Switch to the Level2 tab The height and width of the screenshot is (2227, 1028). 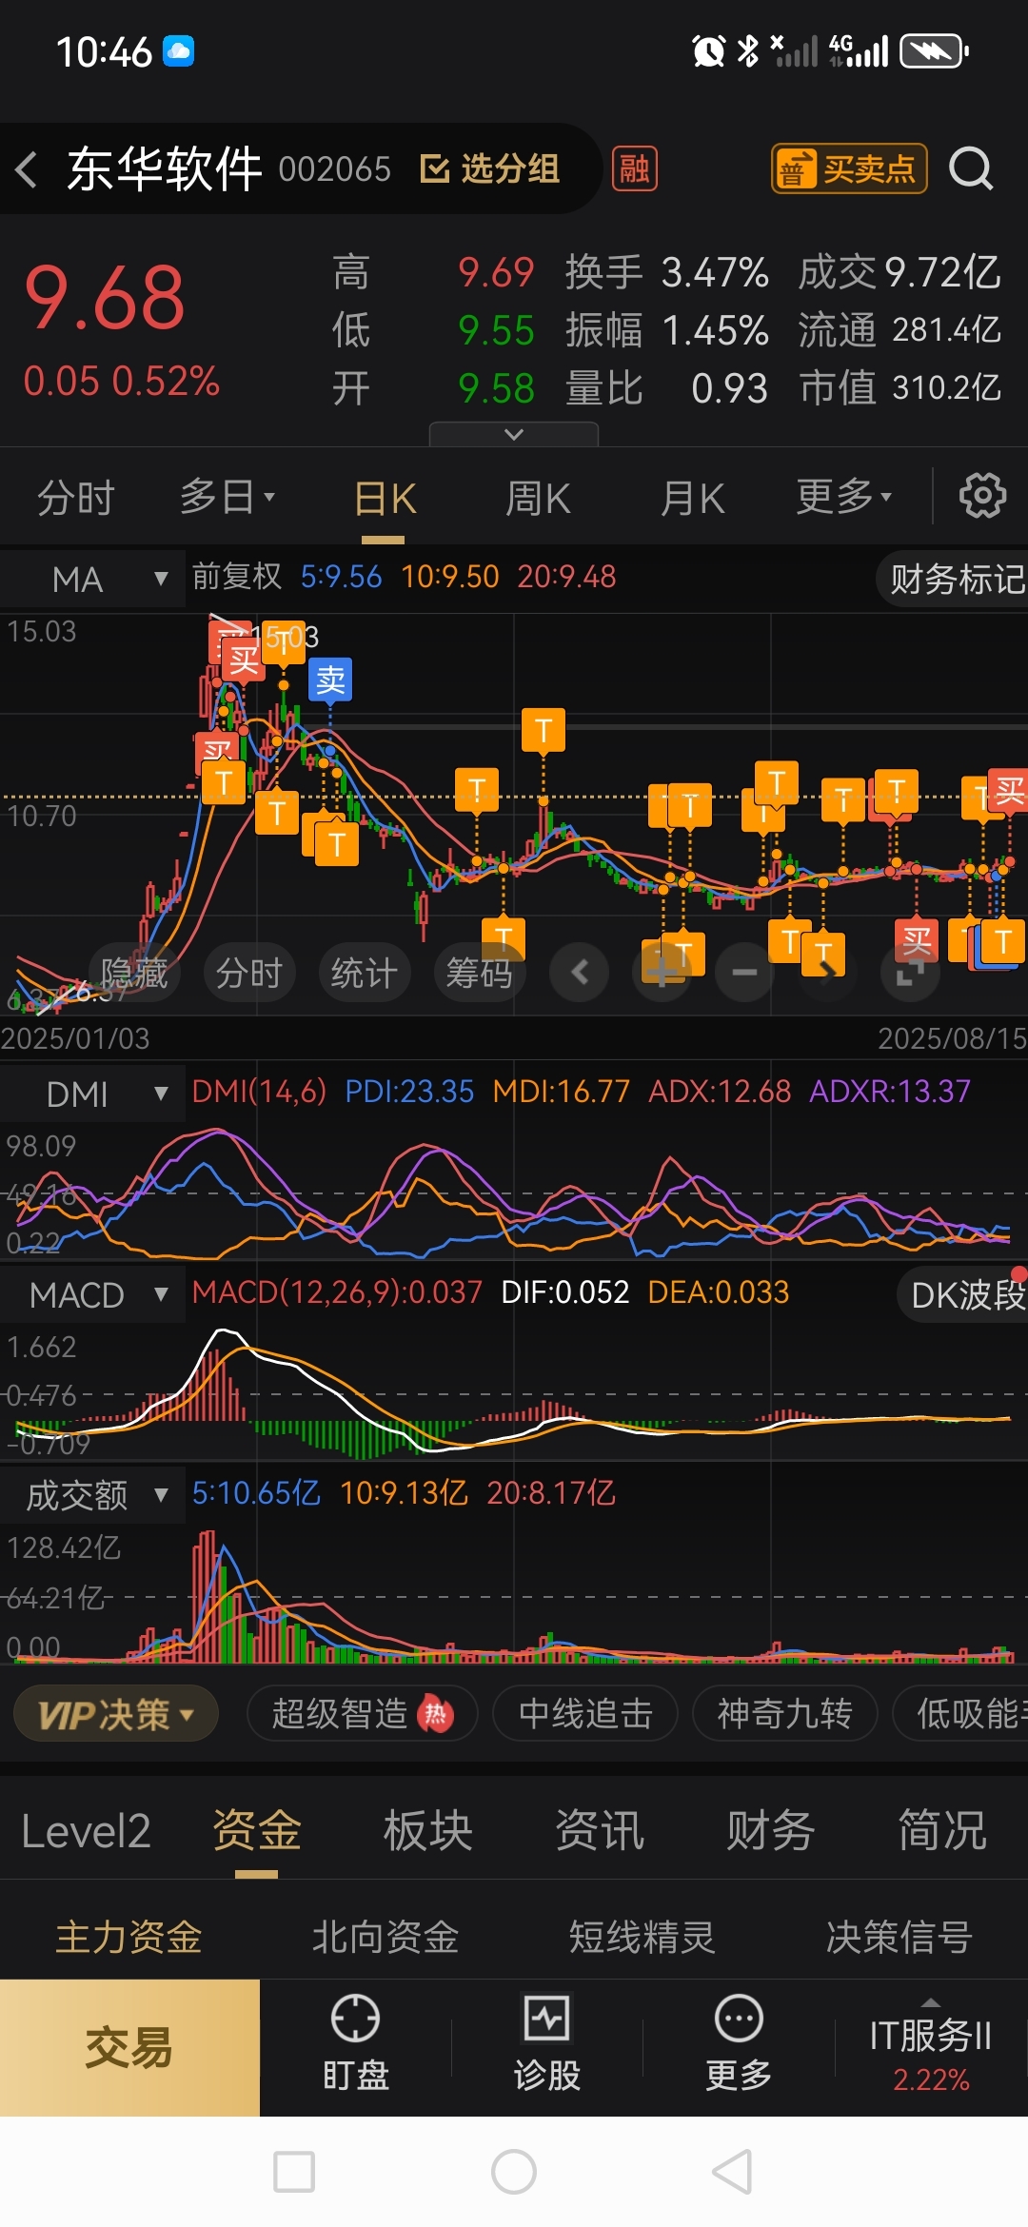(86, 1831)
